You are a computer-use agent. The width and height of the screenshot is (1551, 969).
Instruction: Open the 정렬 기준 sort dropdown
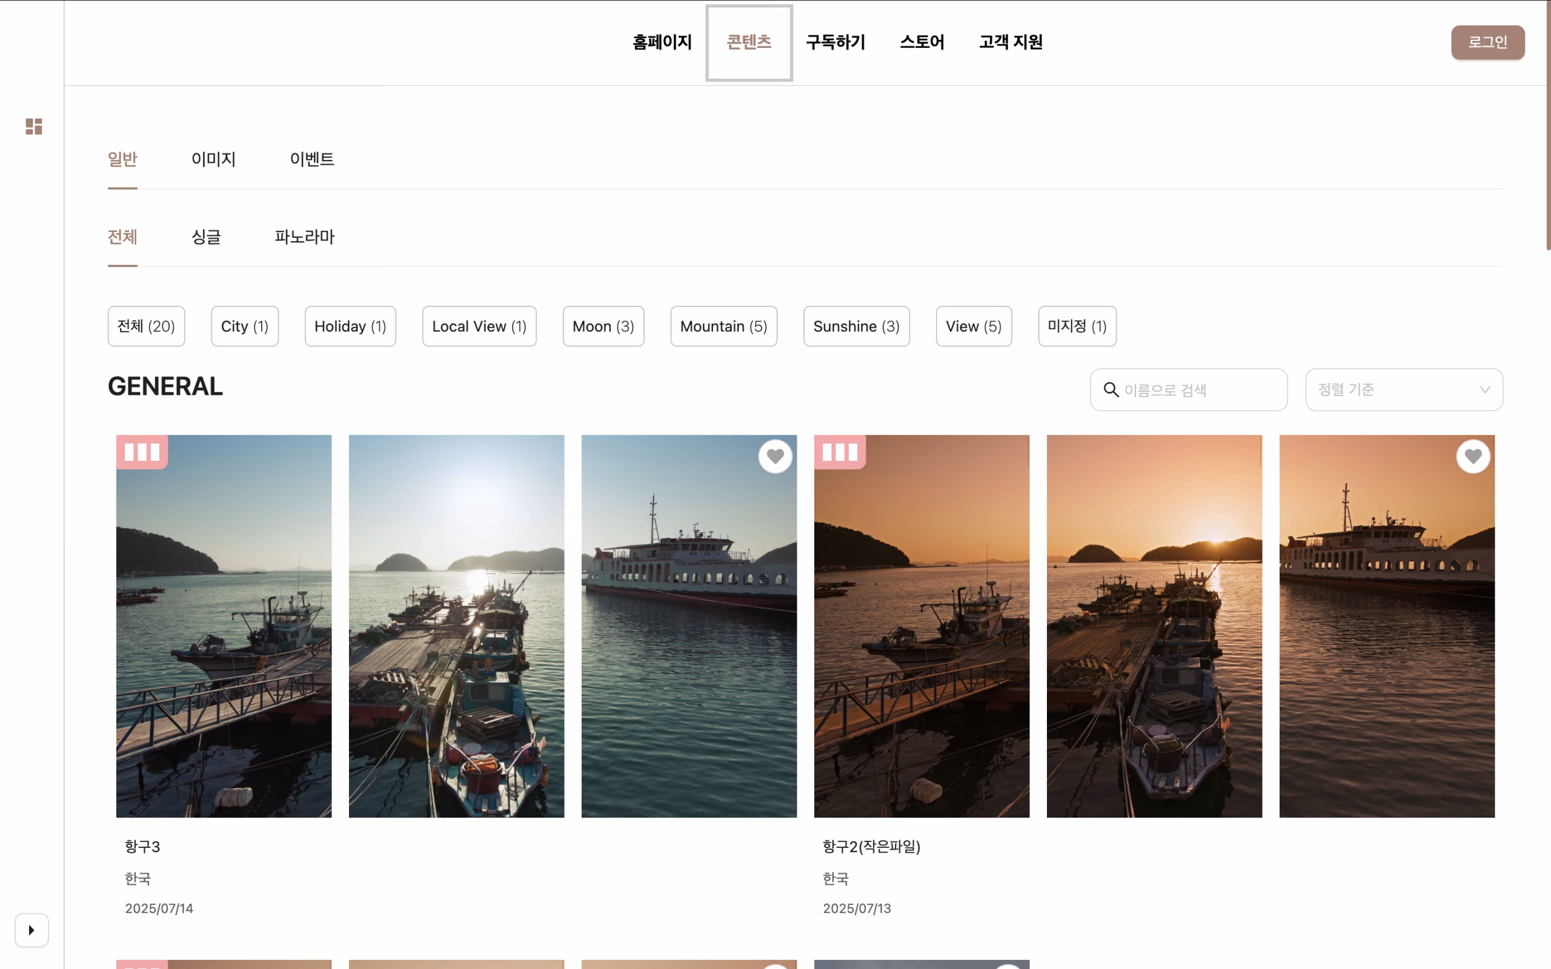coord(1404,389)
